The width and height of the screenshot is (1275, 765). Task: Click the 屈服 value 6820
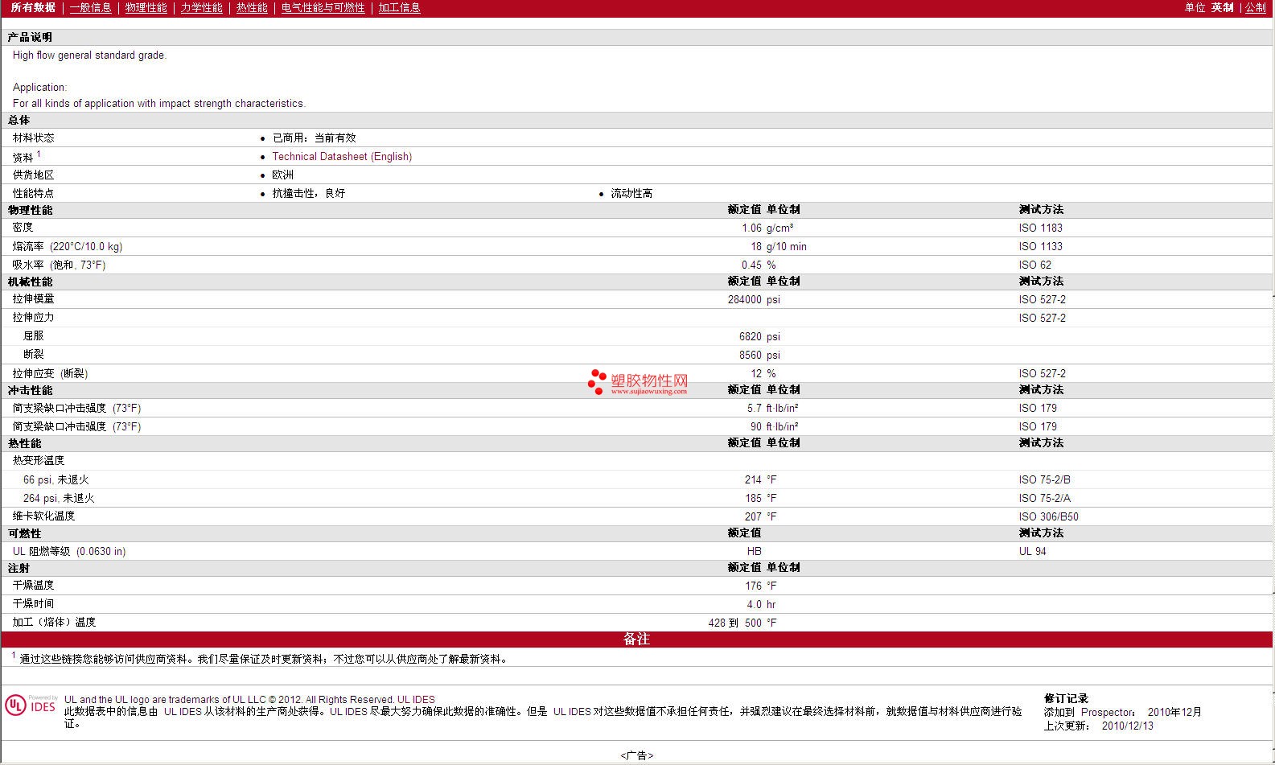point(751,337)
